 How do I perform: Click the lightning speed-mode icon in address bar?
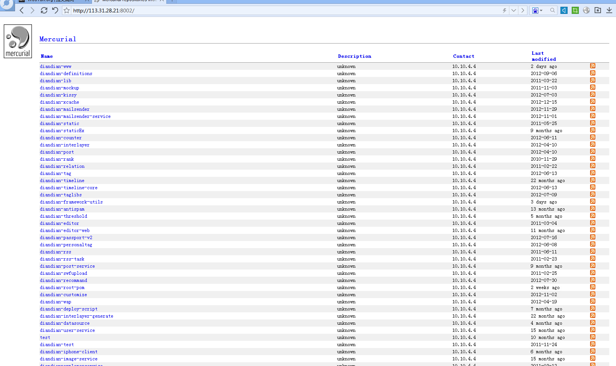tap(505, 11)
